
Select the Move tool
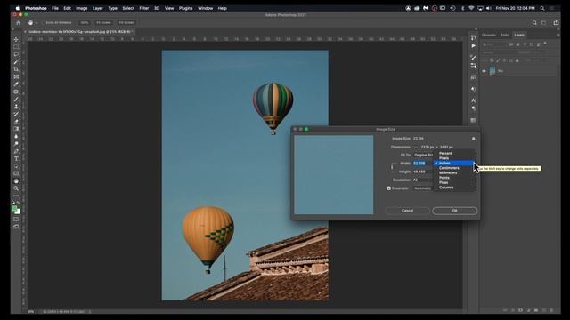point(16,39)
